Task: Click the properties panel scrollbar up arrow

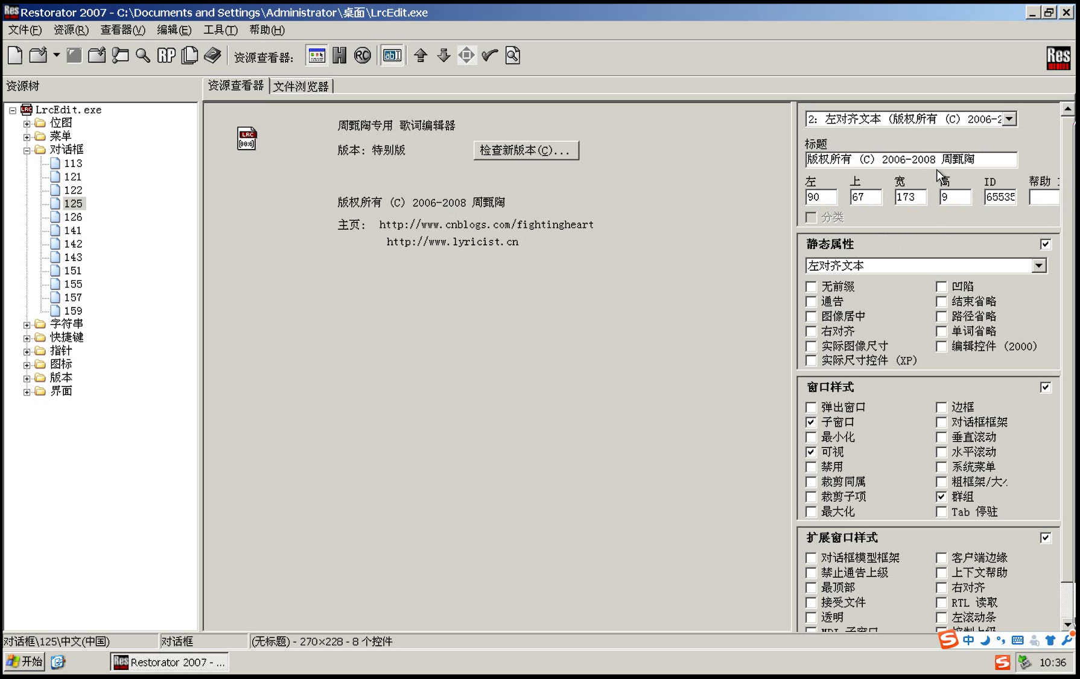Action: click(x=1067, y=109)
